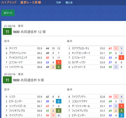Click the orange rank 1 badge in エフフォーリア's 前半 row
This screenshot has height=118, width=126.
tap(59, 62)
